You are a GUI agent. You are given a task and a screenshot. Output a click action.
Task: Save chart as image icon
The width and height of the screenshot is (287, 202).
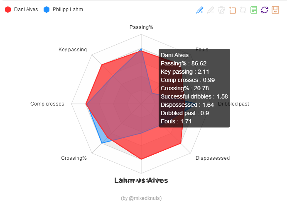click(275, 10)
